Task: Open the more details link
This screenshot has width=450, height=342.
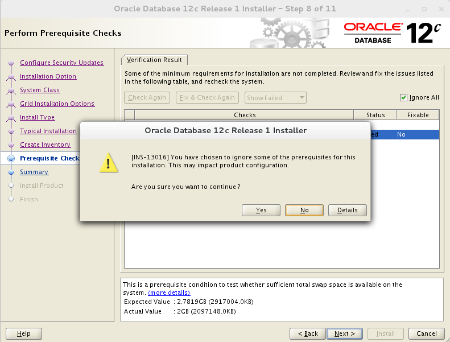Action: [x=169, y=292]
